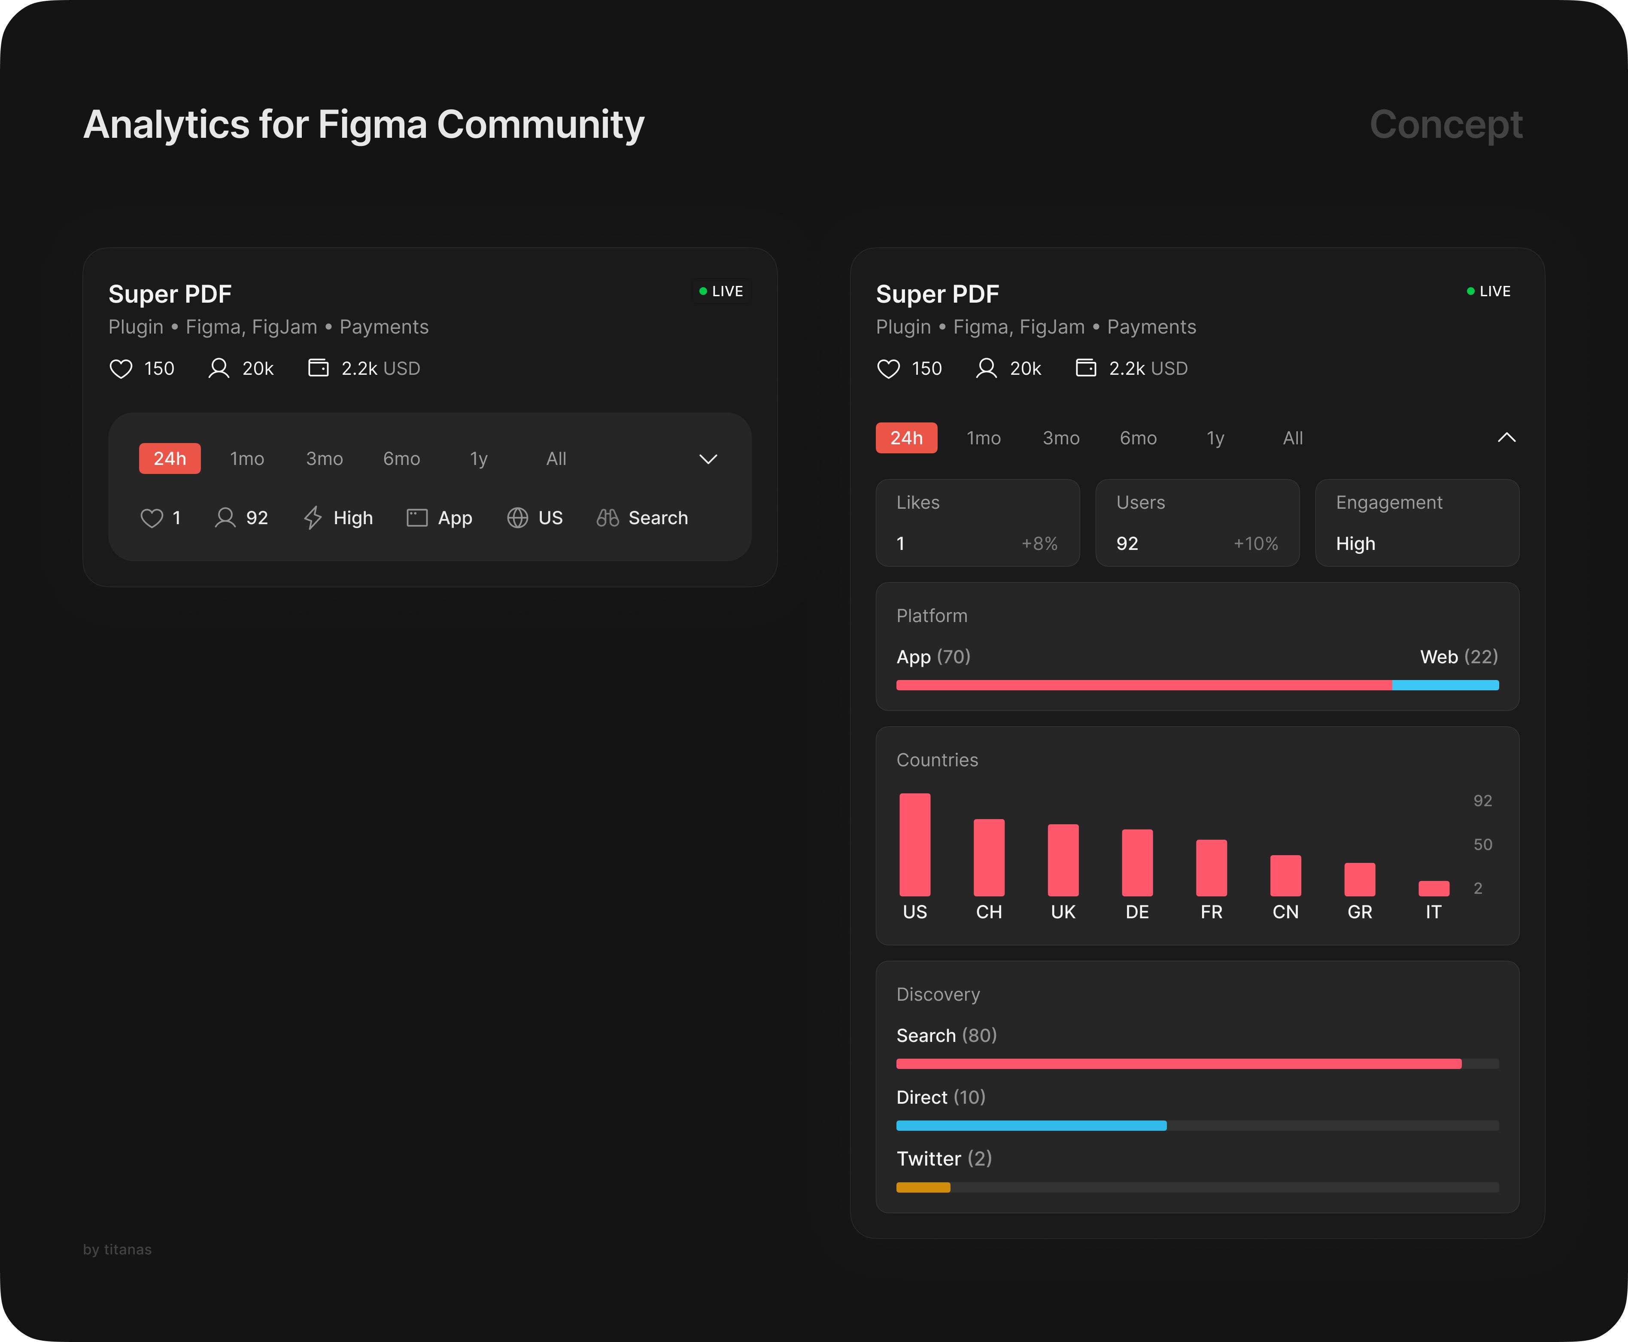Click the Super PDF title in right card

[938, 294]
